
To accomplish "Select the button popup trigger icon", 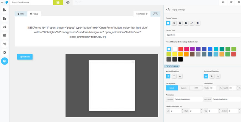I will coord(168,23).
